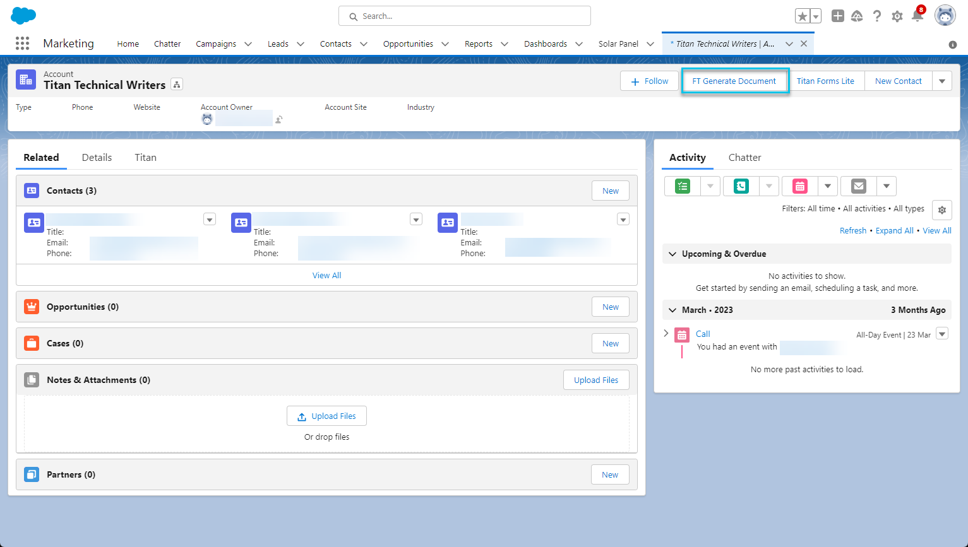Click the Email envelope icon
Screen dimensions: 968x547
(859, 186)
